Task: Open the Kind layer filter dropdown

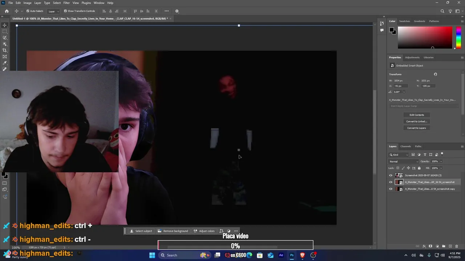Action: (x=399, y=155)
